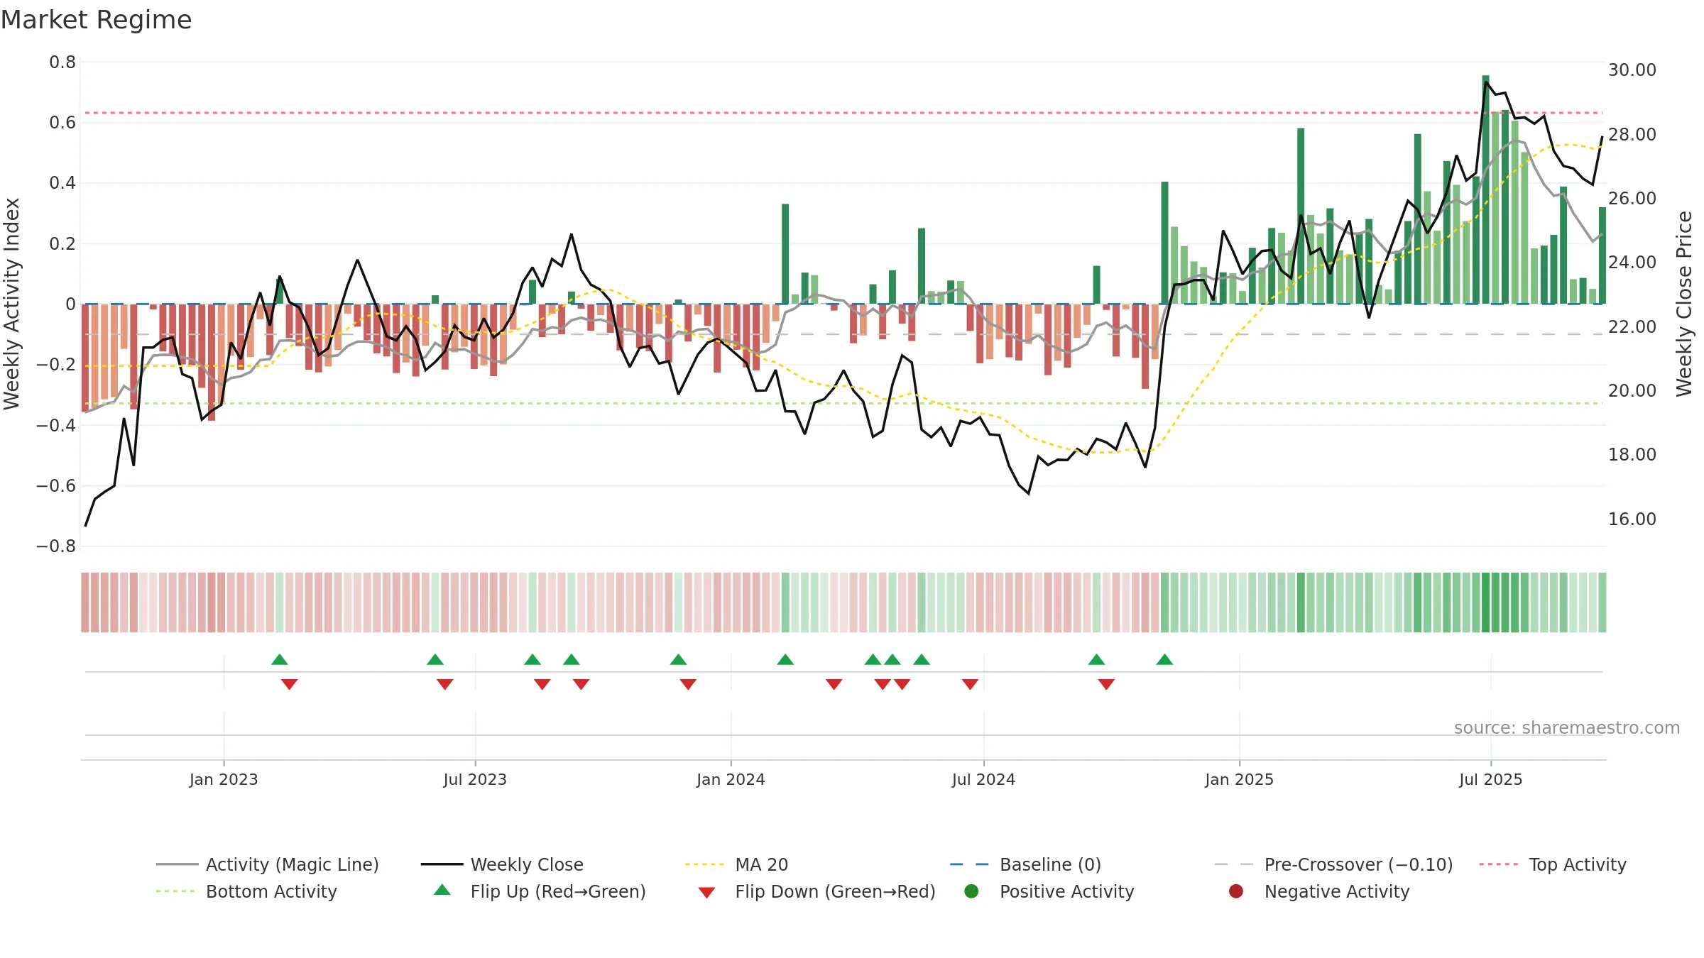
Task: Toggle Activity (Magic Line) legend entry
Action: pyautogui.click(x=268, y=864)
